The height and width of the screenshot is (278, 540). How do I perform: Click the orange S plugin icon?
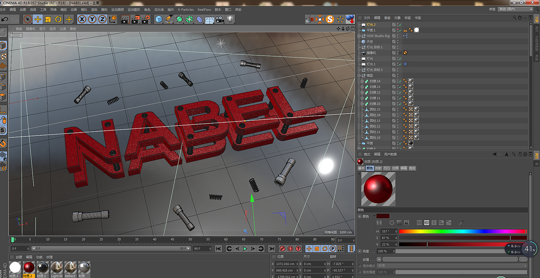[330, 19]
